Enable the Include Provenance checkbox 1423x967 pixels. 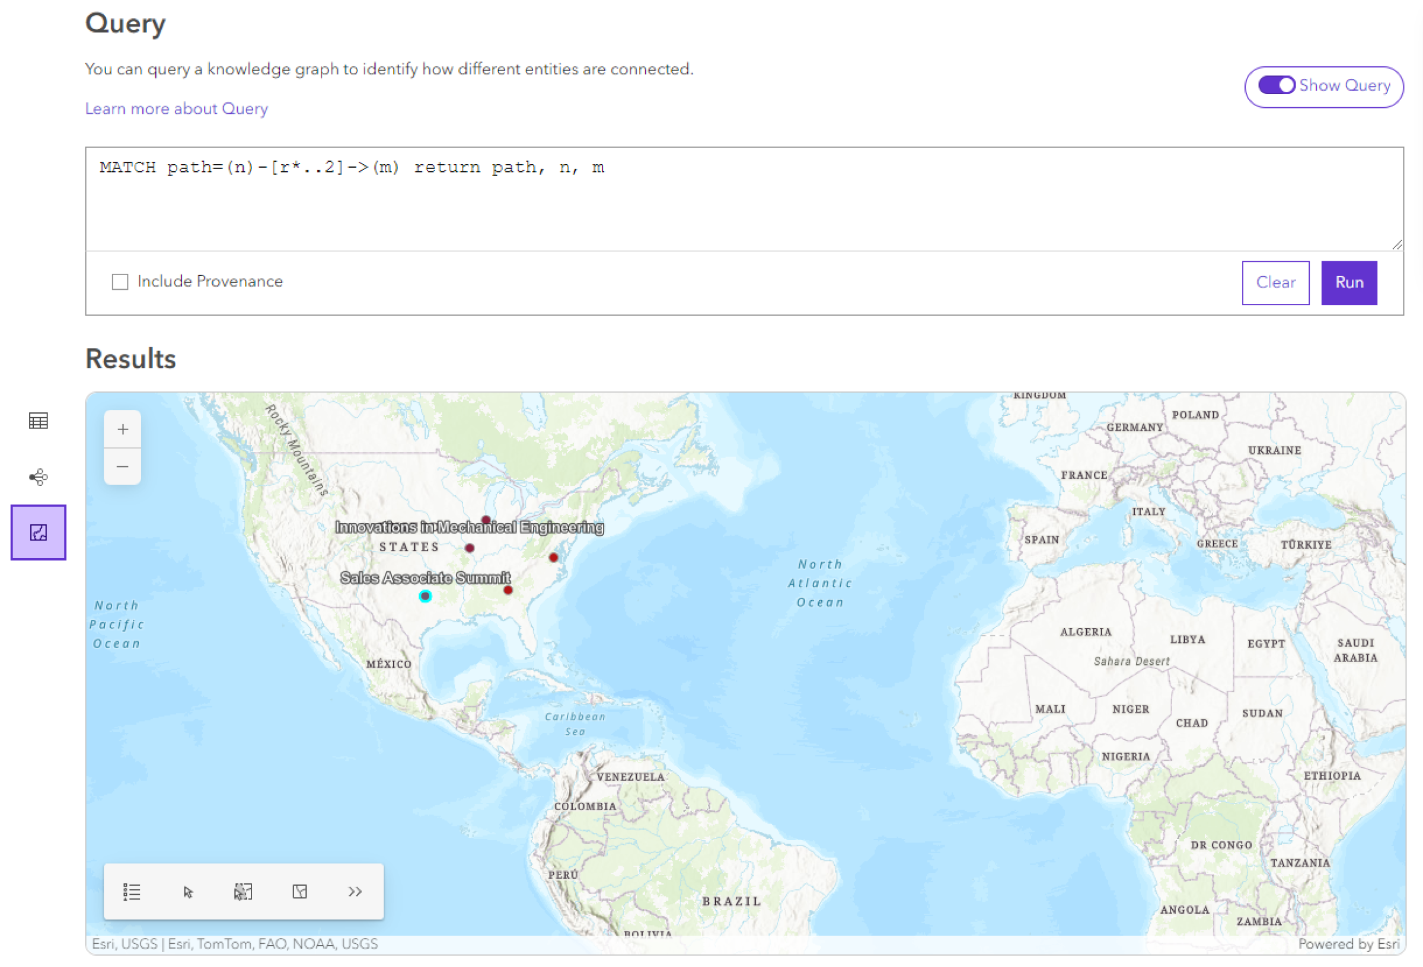point(119,281)
